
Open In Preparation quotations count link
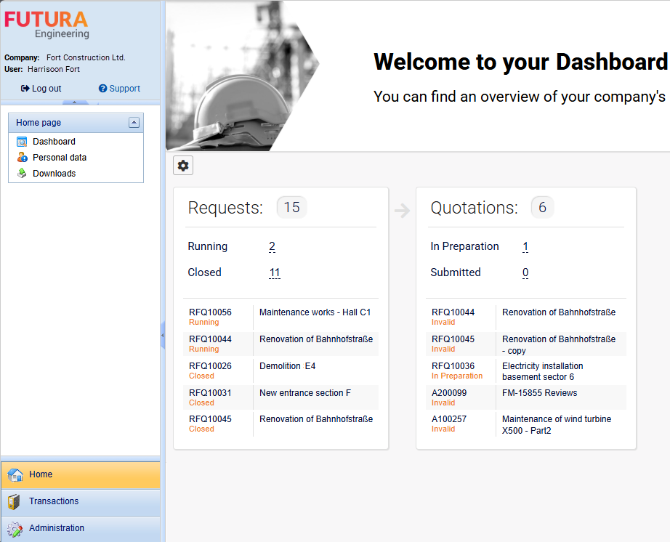[x=525, y=246]
